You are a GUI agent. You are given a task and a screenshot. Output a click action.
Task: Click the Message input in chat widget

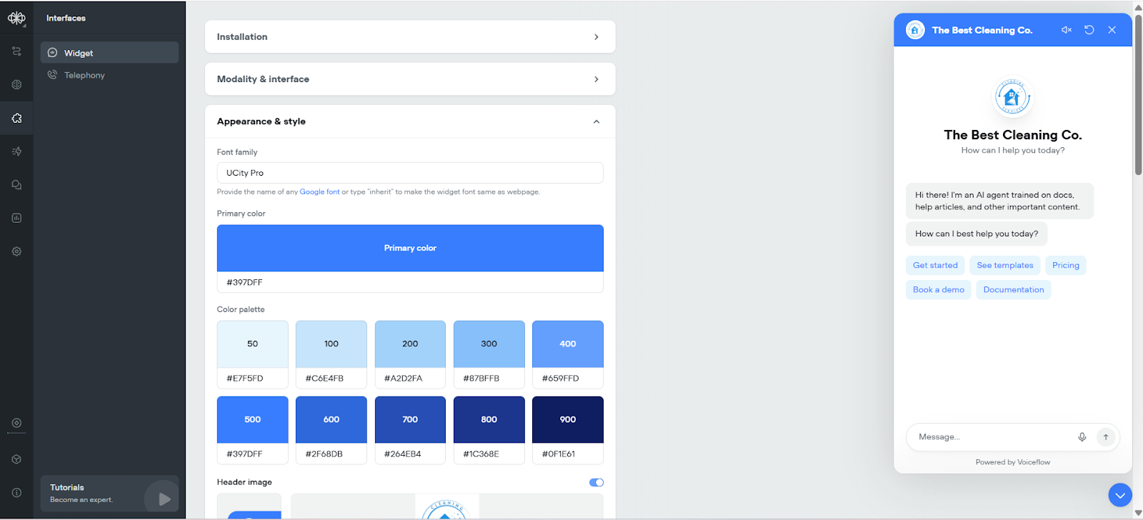pos(993,437)
